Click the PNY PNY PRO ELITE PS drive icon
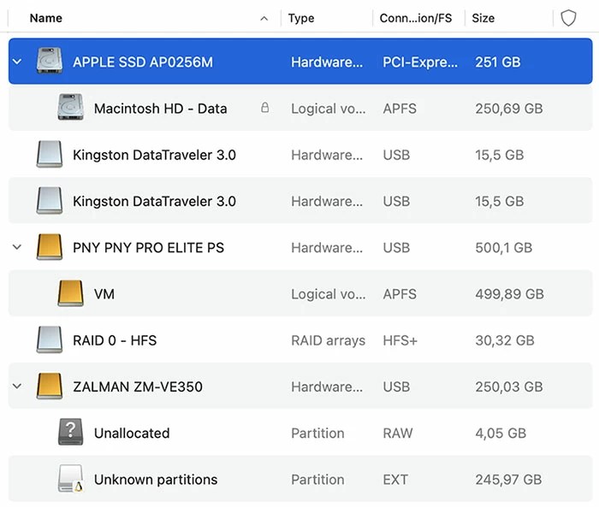 point(50,247)
